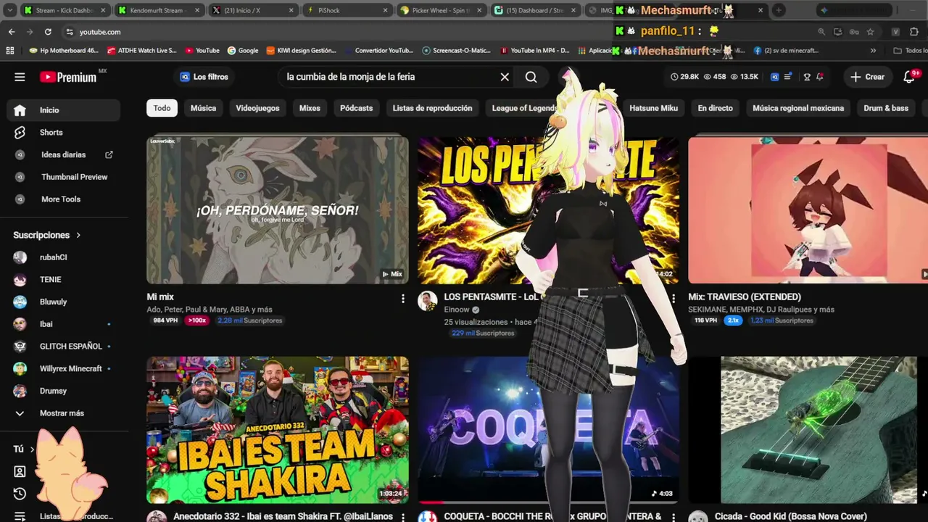Switch to the PiShock tab
This screenshot has width=928, height=522.
(x=348, y=10)
